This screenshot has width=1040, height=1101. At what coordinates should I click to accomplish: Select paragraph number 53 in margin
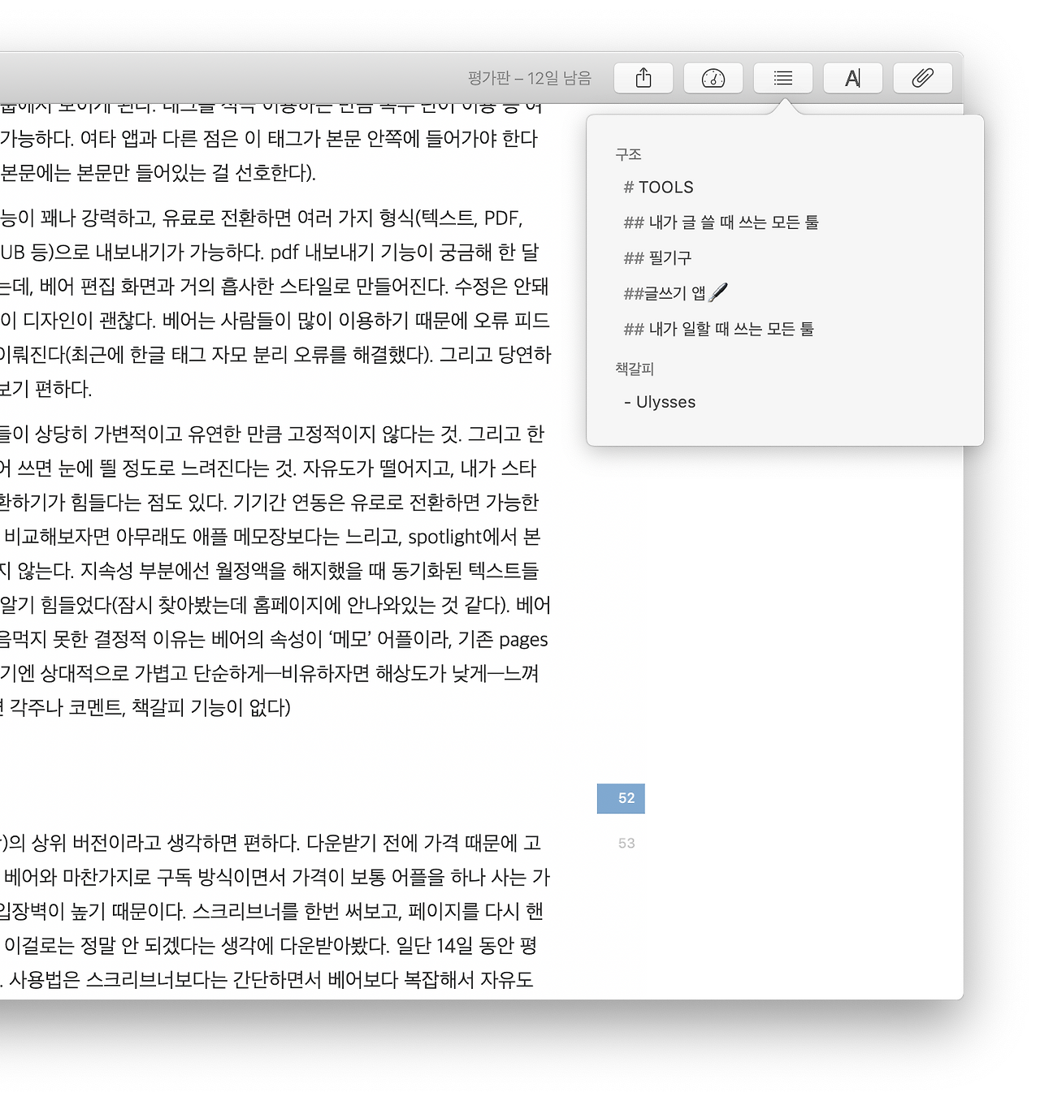626,843
